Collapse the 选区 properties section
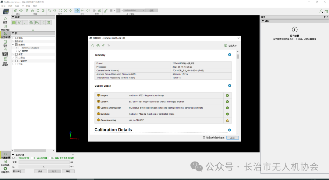The height and width of the screenshot is (180, 329). click(263, 21)
